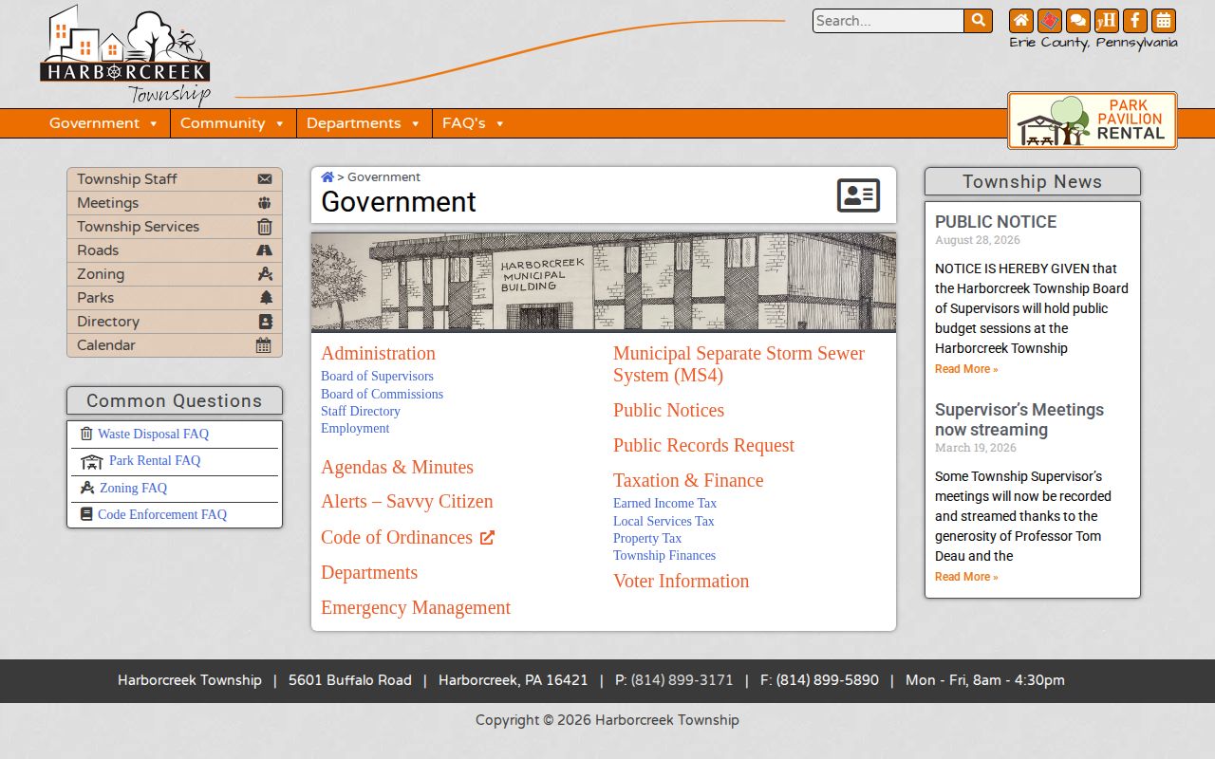The width and height of the screenshot is (1215, 759).
Task: Click trash can icon on Township Services
Action: click(x=265, y=227)
